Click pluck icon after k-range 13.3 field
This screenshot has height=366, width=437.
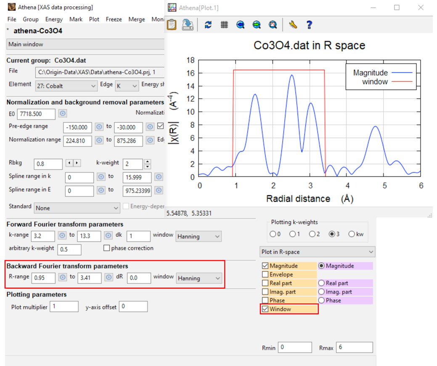click(x=108, y=236)
